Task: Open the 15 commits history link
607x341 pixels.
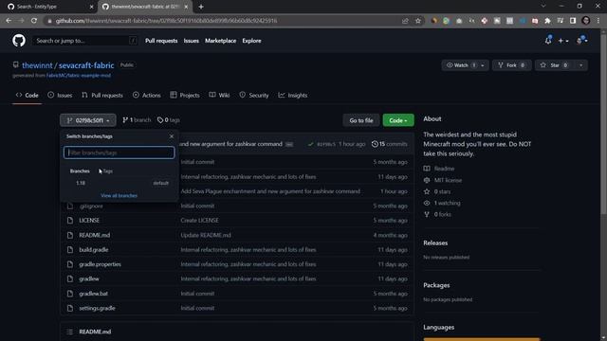Action: click(389, 144)
